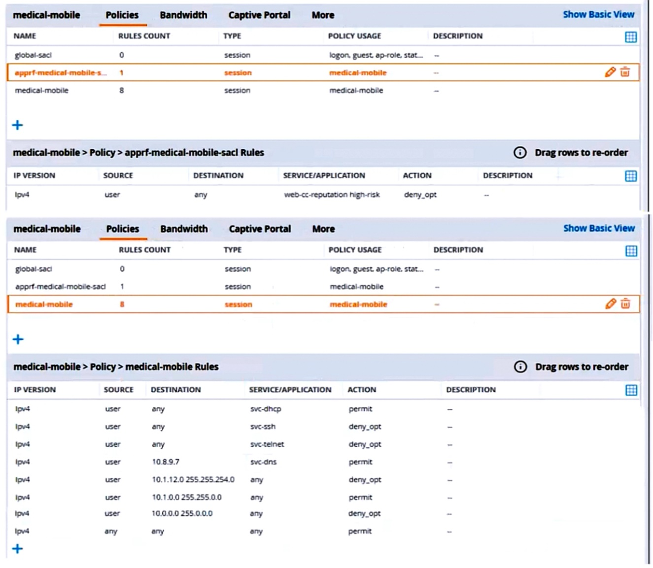Click Show Basic View link in top panel
Image resolution: width=653 pixels, height=568 pixels.
tap(598, 15)
